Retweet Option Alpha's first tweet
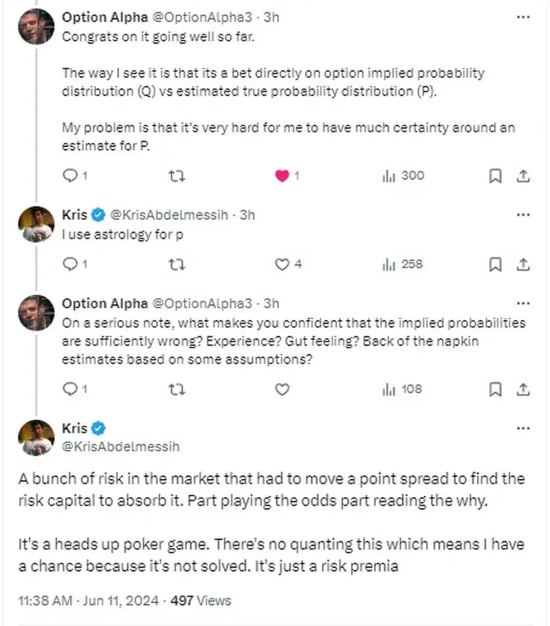Image resolution: width=550 pixels, height=626 pixels. [176, 176]
